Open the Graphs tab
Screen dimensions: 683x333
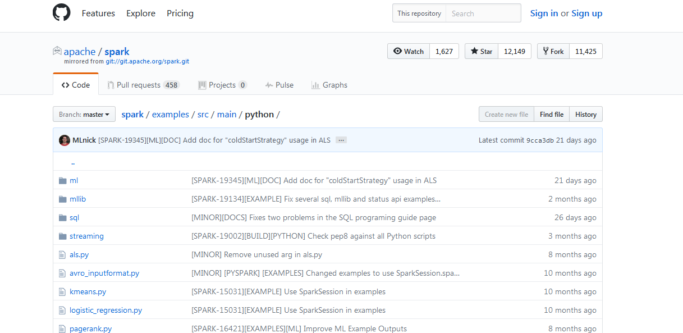pos(329,85)
